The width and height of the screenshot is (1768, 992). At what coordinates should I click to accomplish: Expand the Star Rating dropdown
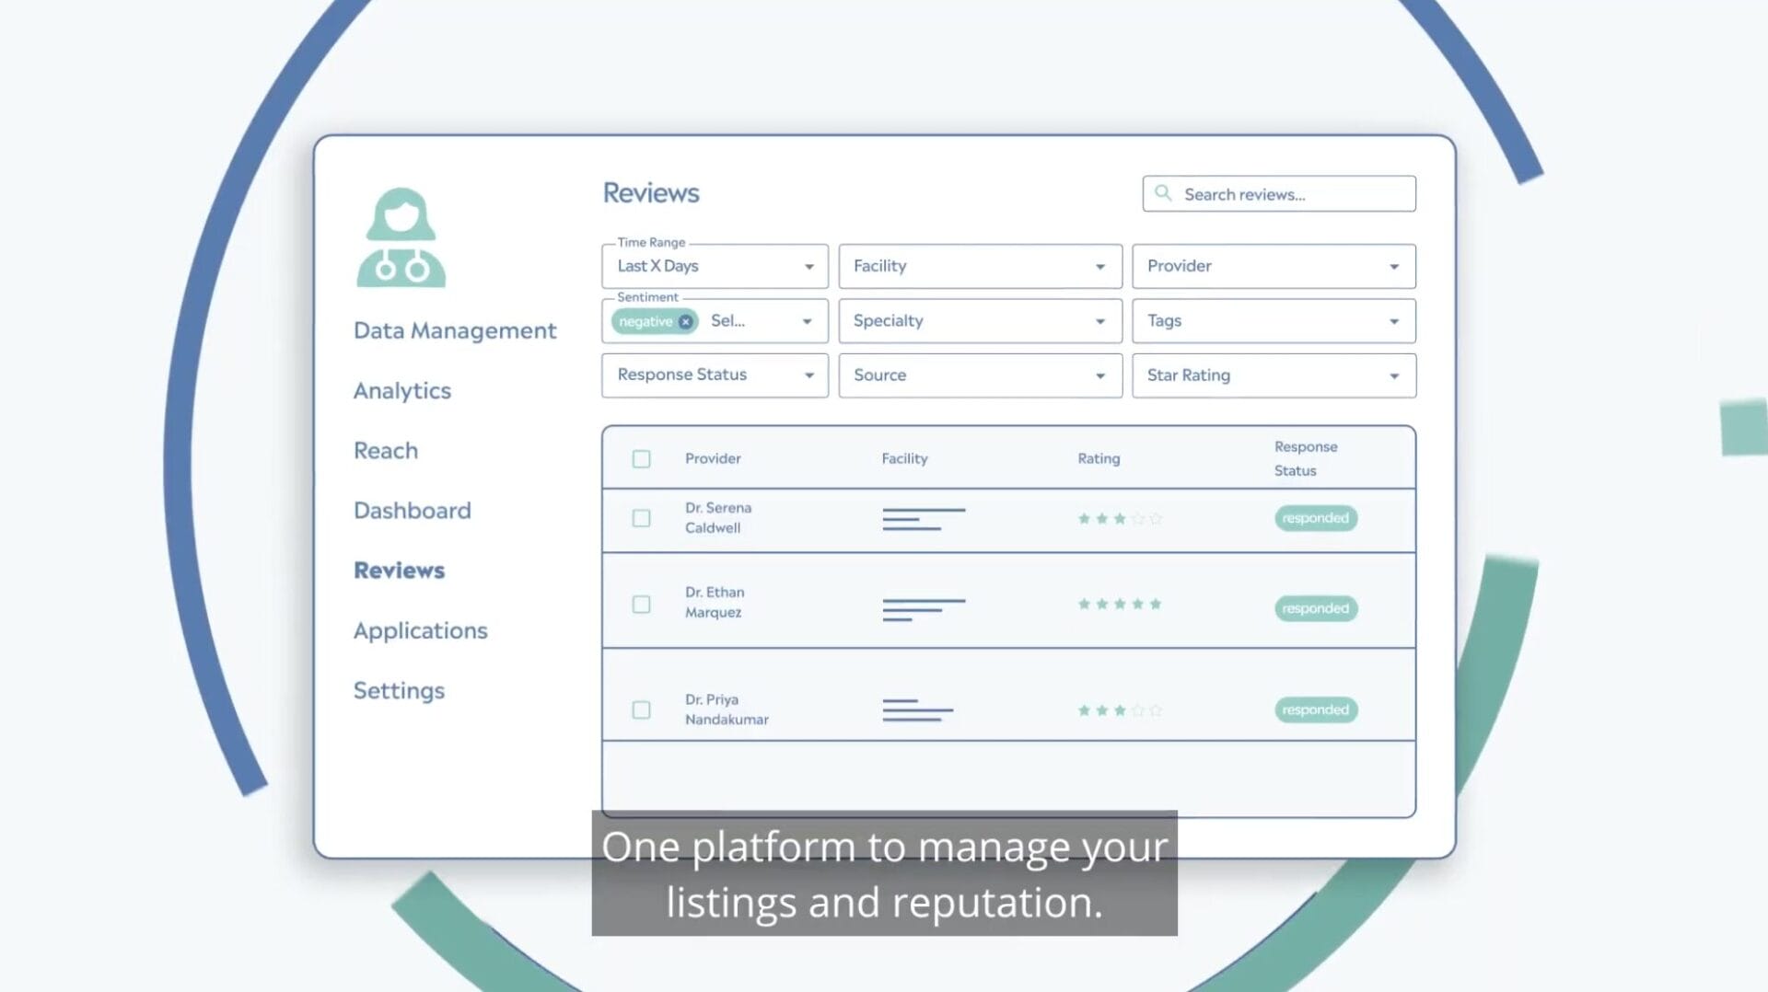coord(1273,375)
